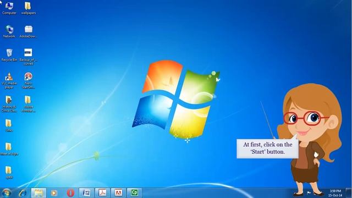The image size is (352, 198).
Task: Click the taskbar clock showing 3:59 PM
Action: (335, 193)
